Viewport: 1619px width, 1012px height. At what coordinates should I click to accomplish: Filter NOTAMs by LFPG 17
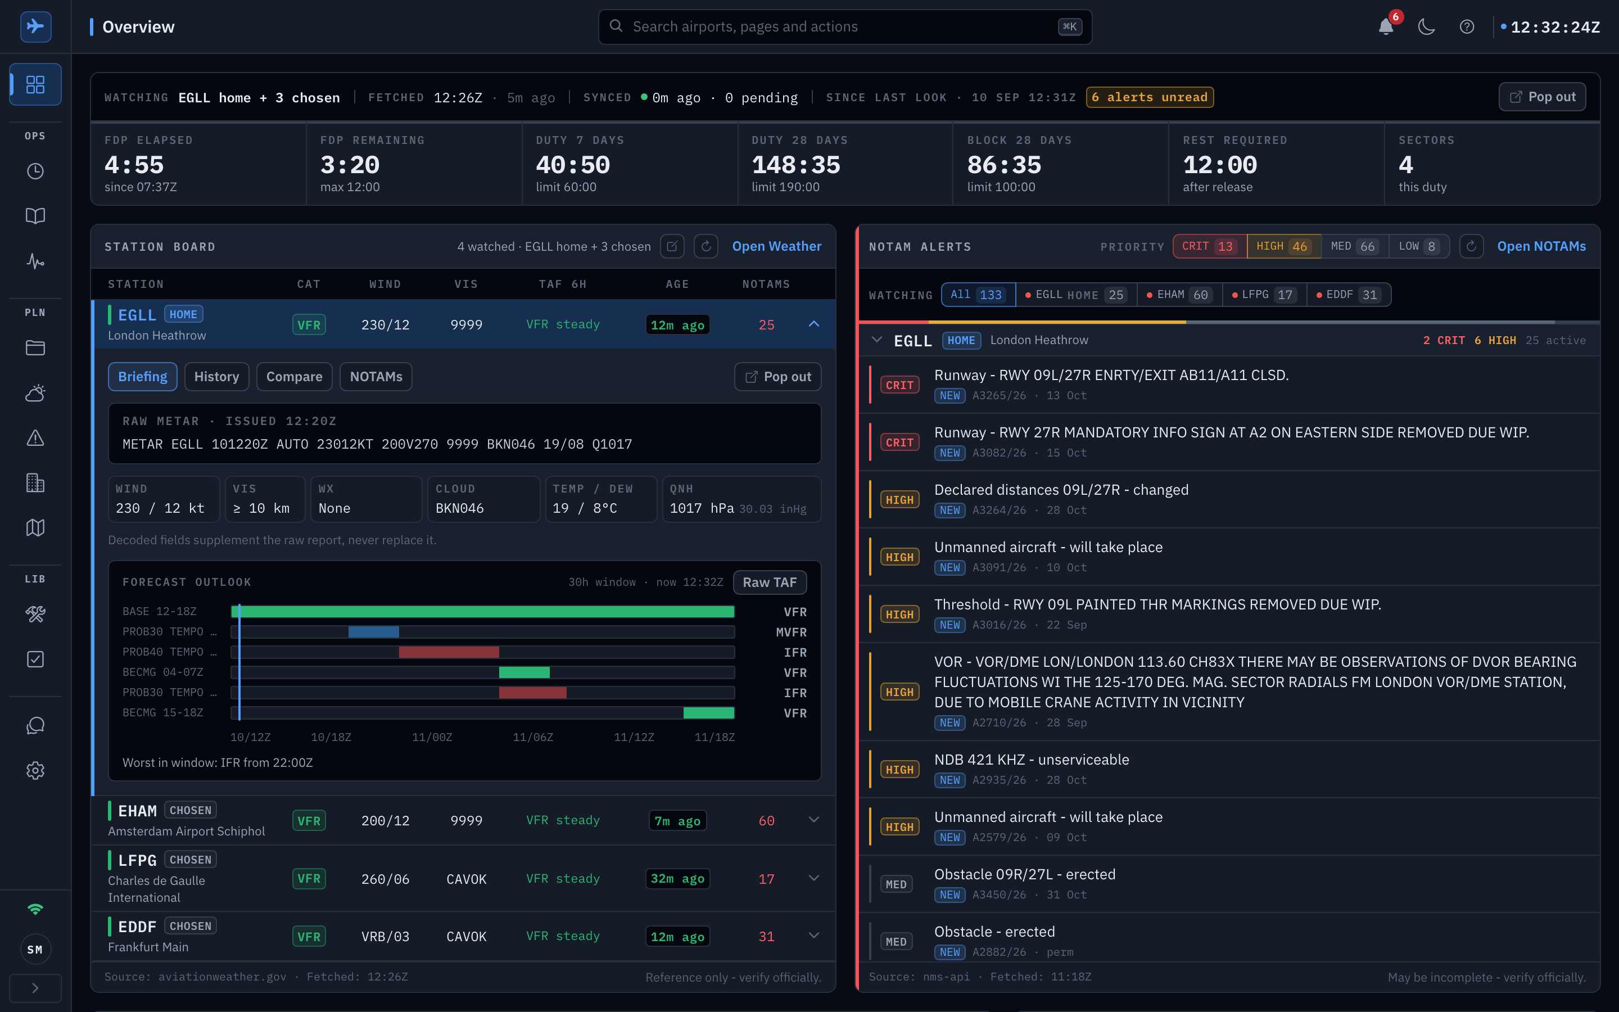[x=1264, y=295]
